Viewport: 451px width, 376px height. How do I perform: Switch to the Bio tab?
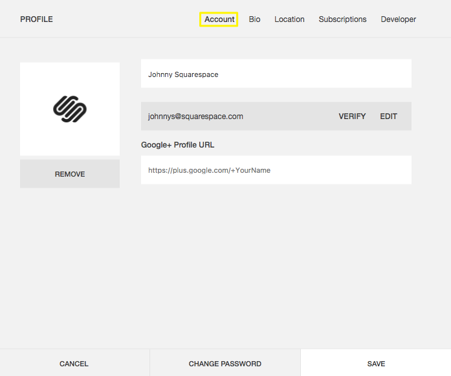(x=254, y=19)
